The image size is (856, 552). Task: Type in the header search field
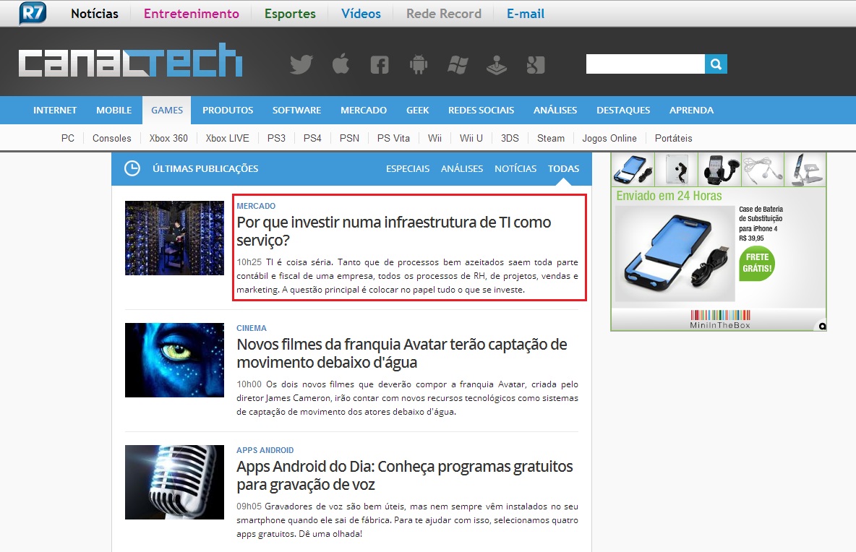click(645, 64)
